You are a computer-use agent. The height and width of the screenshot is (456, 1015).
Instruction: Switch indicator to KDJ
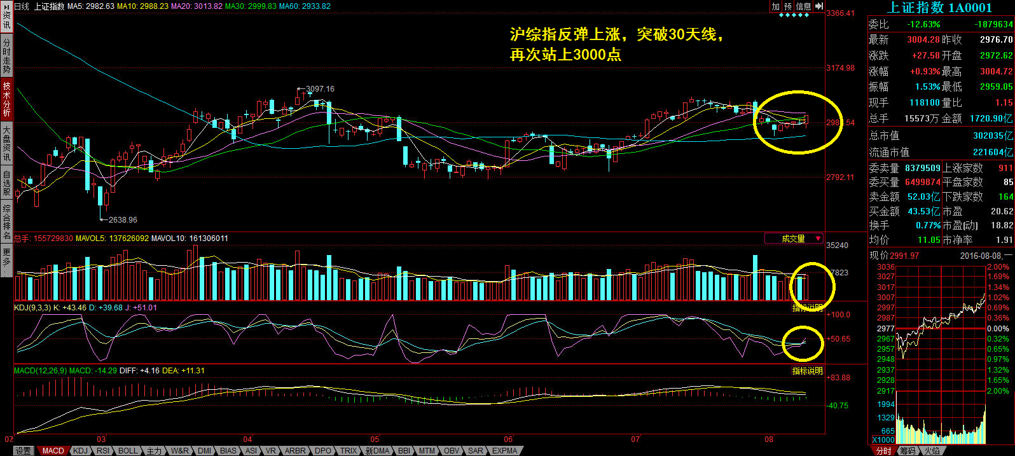pos(80,451)
